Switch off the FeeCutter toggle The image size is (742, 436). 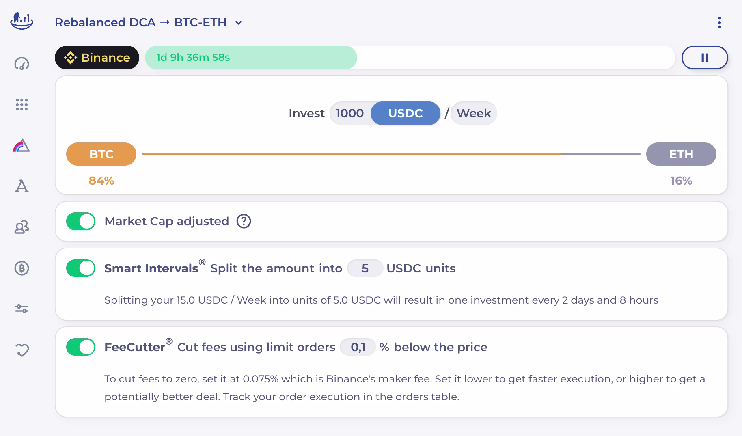click(x=81, y=347)
